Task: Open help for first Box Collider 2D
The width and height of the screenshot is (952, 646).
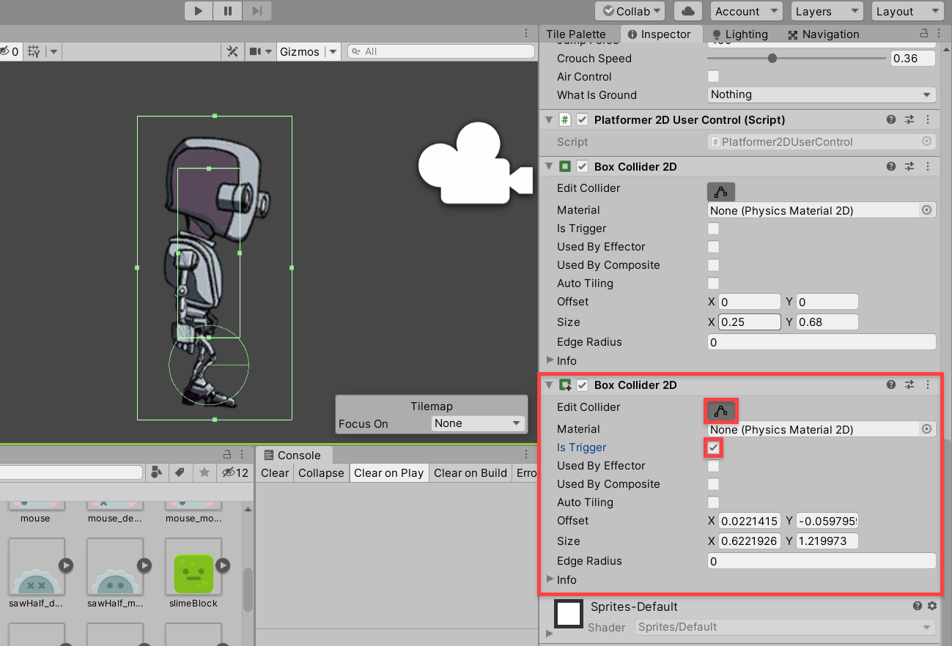Action: click(x=890, y=166)
